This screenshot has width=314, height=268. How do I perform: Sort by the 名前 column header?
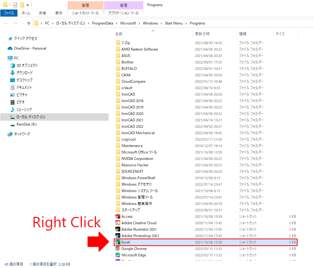(x=119, y=34)
